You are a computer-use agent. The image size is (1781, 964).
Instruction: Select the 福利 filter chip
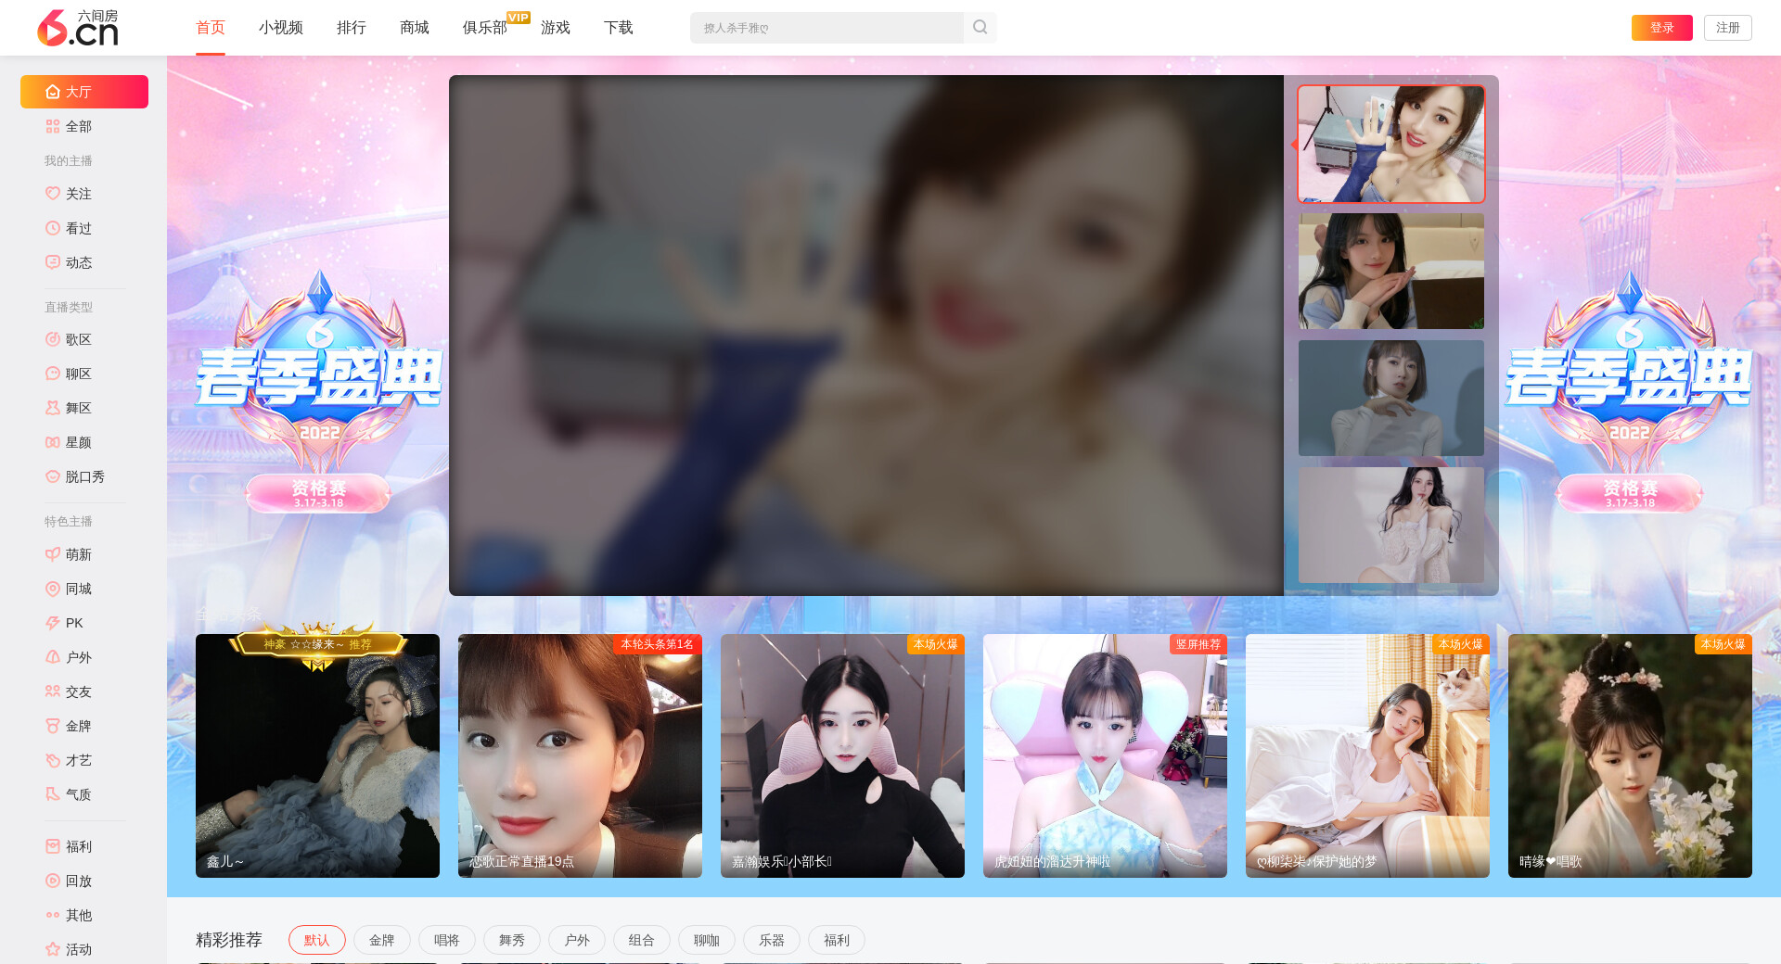click(x=837, y=940)
